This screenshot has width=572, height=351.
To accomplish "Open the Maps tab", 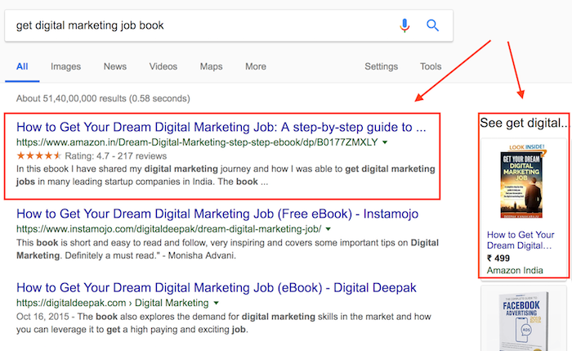I will tap(211, 66).
